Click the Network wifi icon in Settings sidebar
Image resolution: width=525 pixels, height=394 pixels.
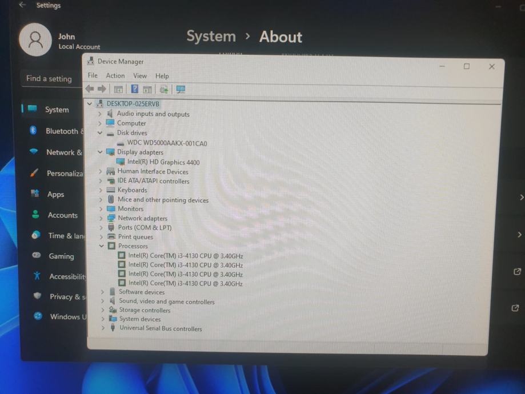point(34,151)
